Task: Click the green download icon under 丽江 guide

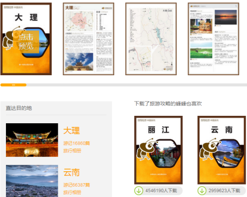Action: click(139, 191)
